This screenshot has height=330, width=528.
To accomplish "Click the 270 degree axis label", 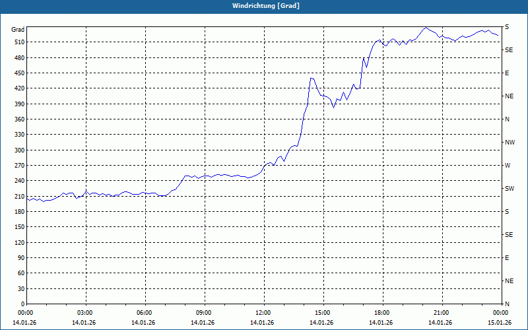I will [20, 166].
